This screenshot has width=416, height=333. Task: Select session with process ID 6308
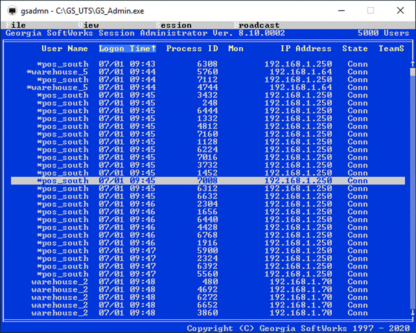click(x=208, y=64)
